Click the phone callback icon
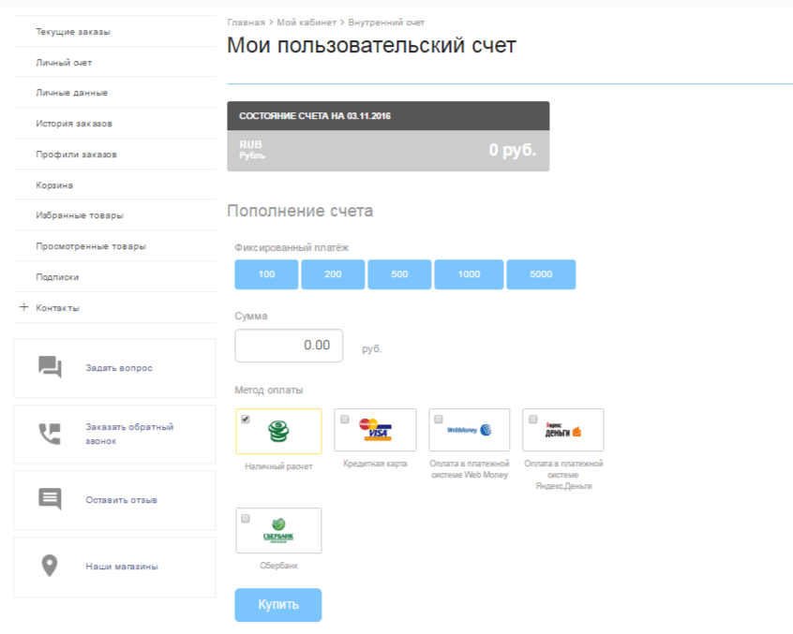The height and width of the screenshot is (634, 793). click(50, 434)
